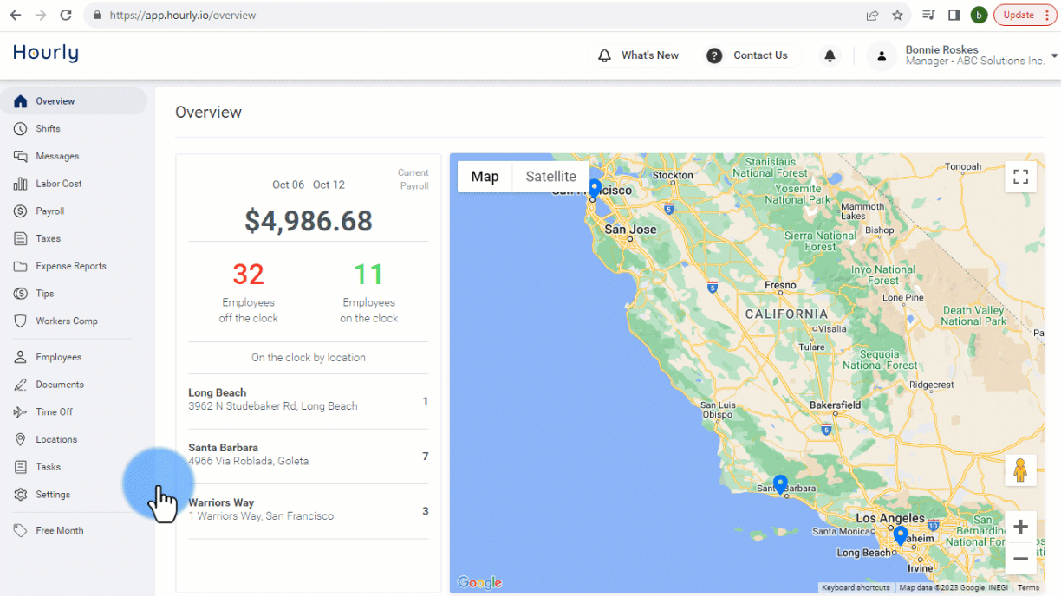This screenshot has width=1061, height=596.
Task: Click the Expense Reports folder icon
Action: point(21,266)
